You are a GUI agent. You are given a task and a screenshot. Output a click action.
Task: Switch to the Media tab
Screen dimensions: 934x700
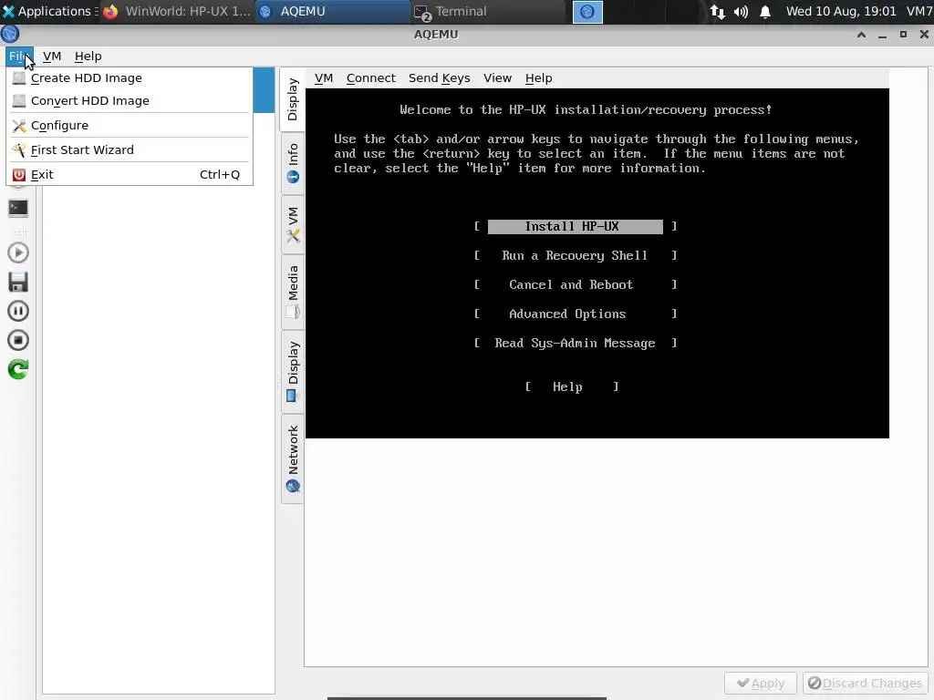[x=293, y=292]
